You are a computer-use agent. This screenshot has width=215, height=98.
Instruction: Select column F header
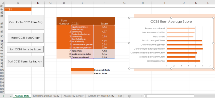click(x=104, y=3)
